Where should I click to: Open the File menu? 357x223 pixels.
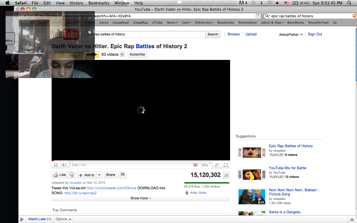[x=35, y=3]
